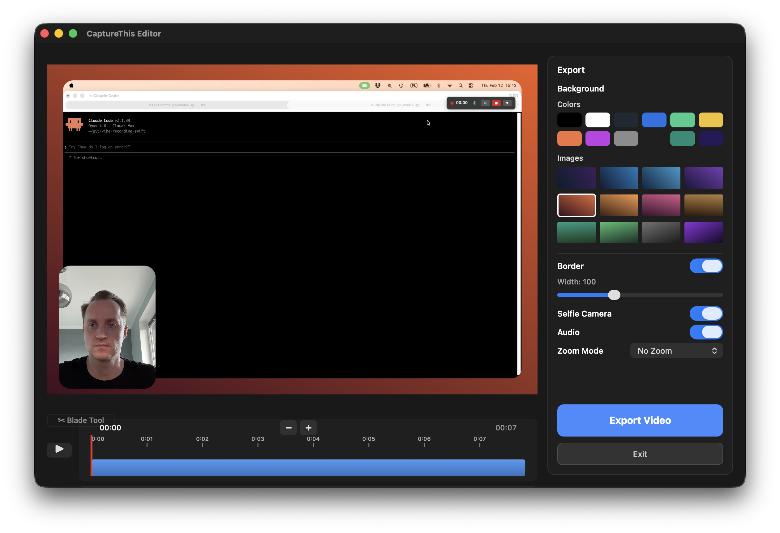
Task: Disable the Border toggle
Action: 706,266
